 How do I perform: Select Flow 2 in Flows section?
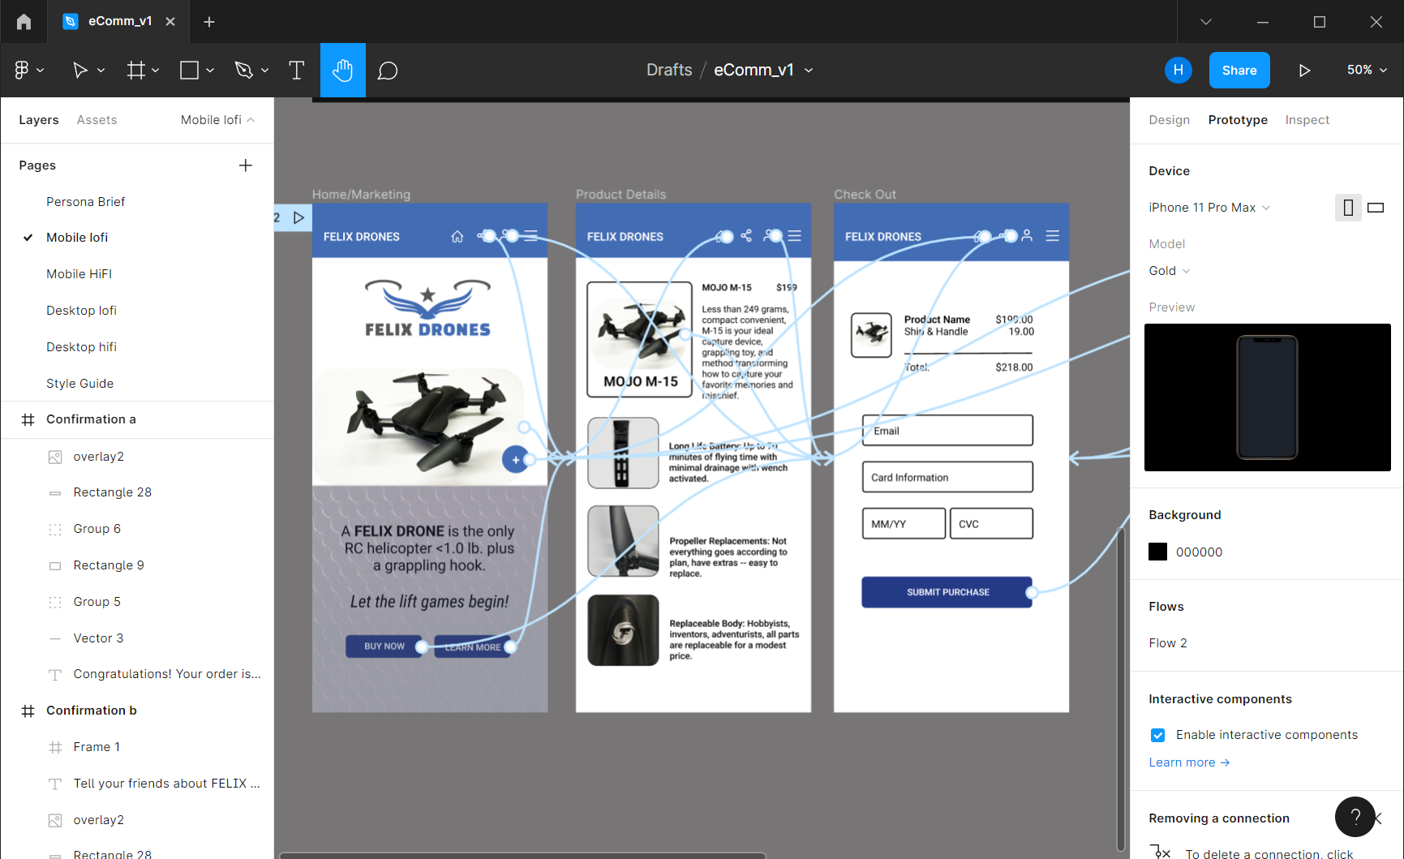click(x=1168, y=643)
